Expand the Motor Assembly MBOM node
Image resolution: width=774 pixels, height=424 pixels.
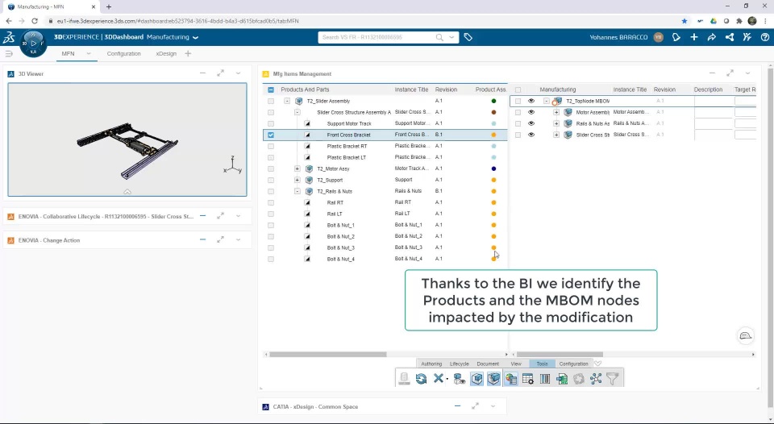click(x=556, y=112)
